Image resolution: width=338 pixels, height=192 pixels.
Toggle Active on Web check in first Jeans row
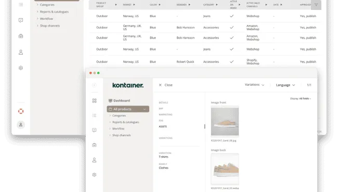[x=232, y=16]
